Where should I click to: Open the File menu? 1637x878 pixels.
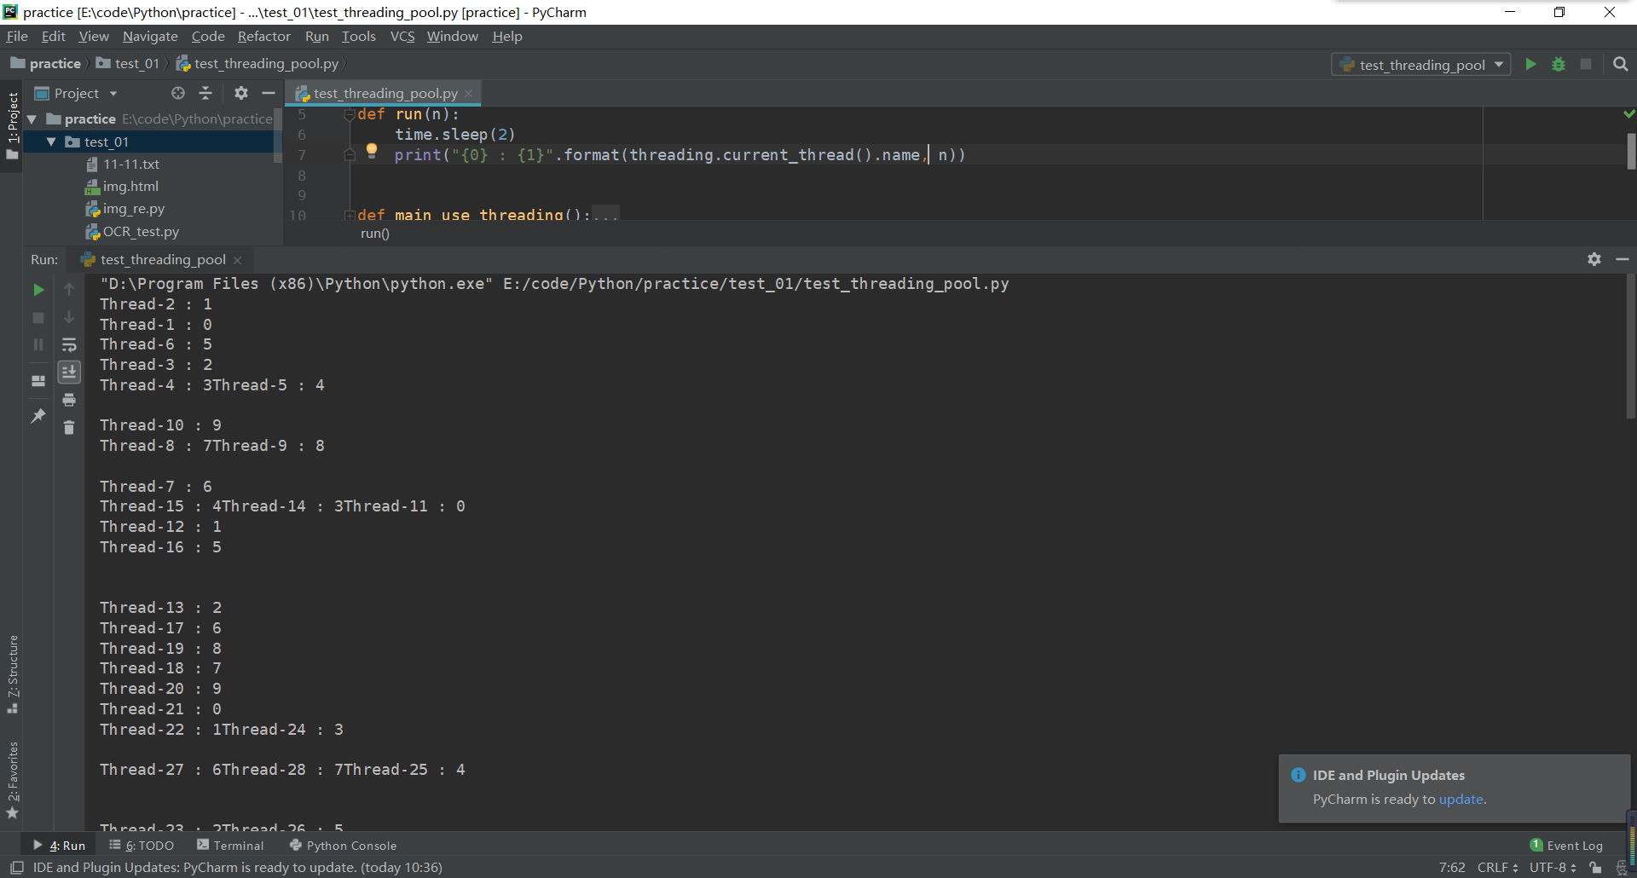point(17,37)
